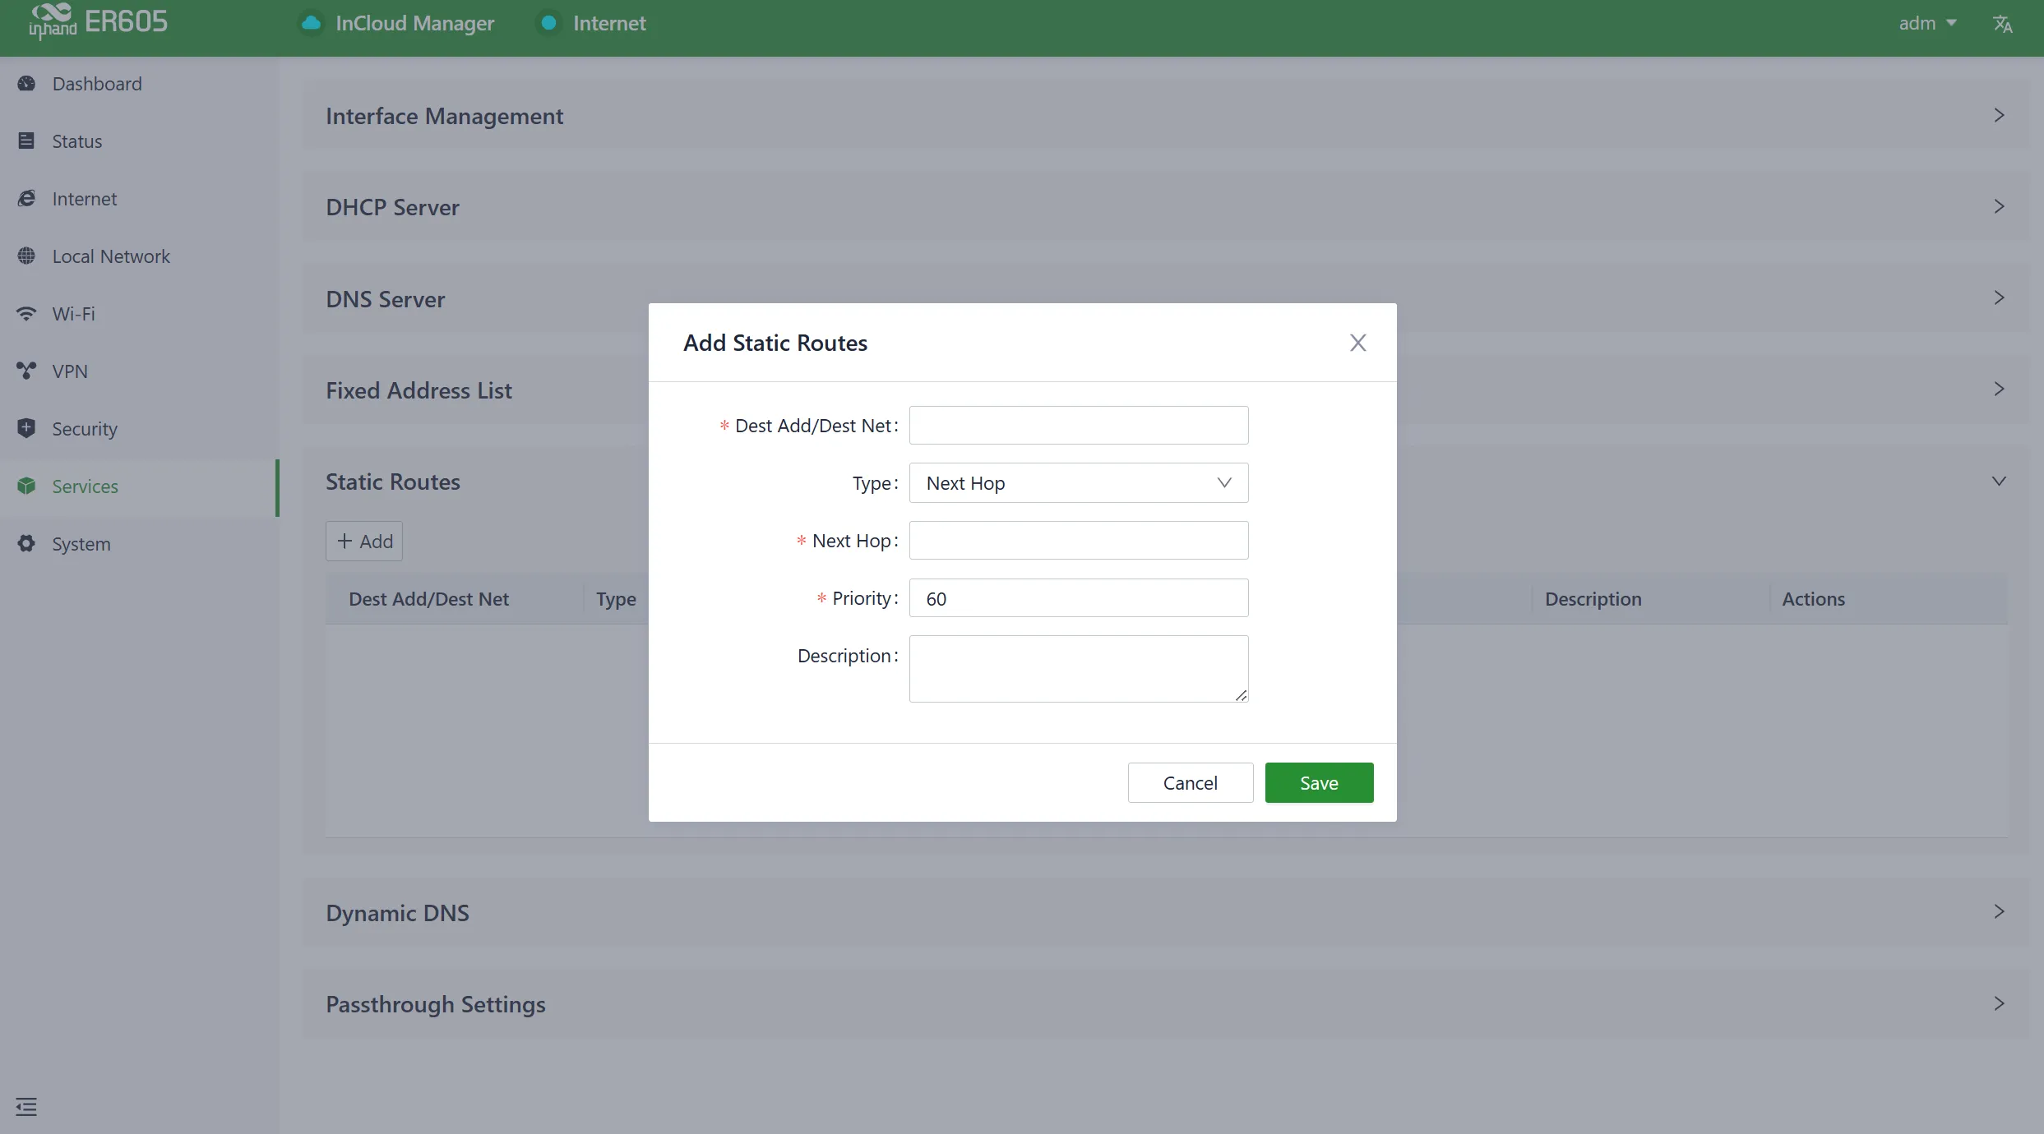Click the Services cube icon

pyautogui.click(x=26, y=486)
